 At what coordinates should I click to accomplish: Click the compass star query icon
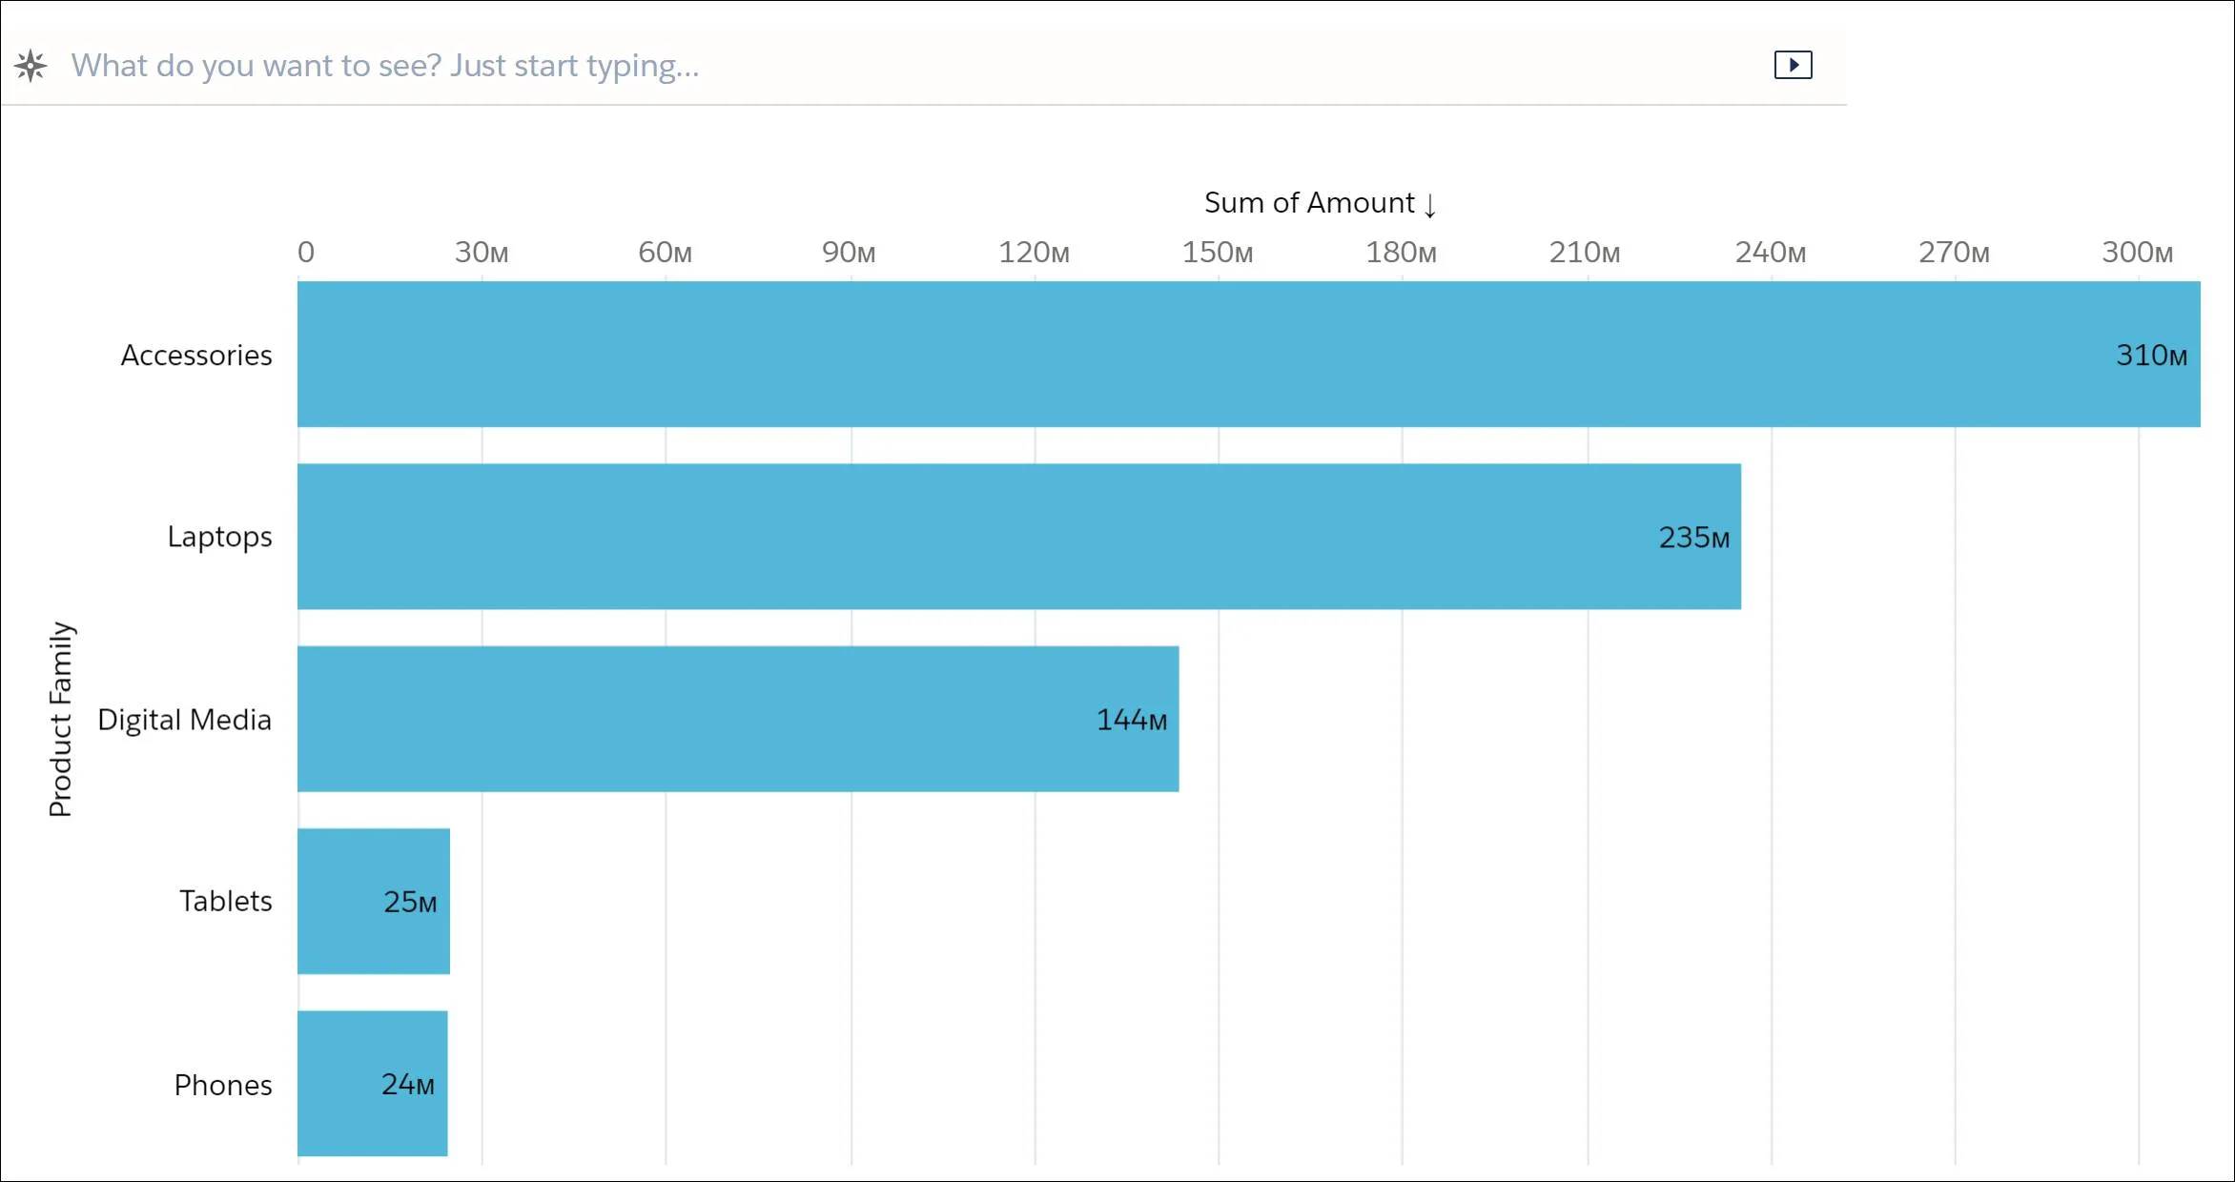tap(31, 66)
